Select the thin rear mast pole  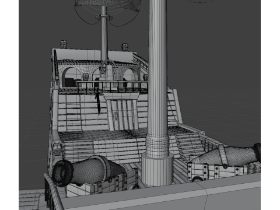[x=104, y=33]
